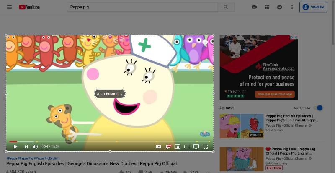
Task: Enable miniplayer mode icon
Action: 177,147
